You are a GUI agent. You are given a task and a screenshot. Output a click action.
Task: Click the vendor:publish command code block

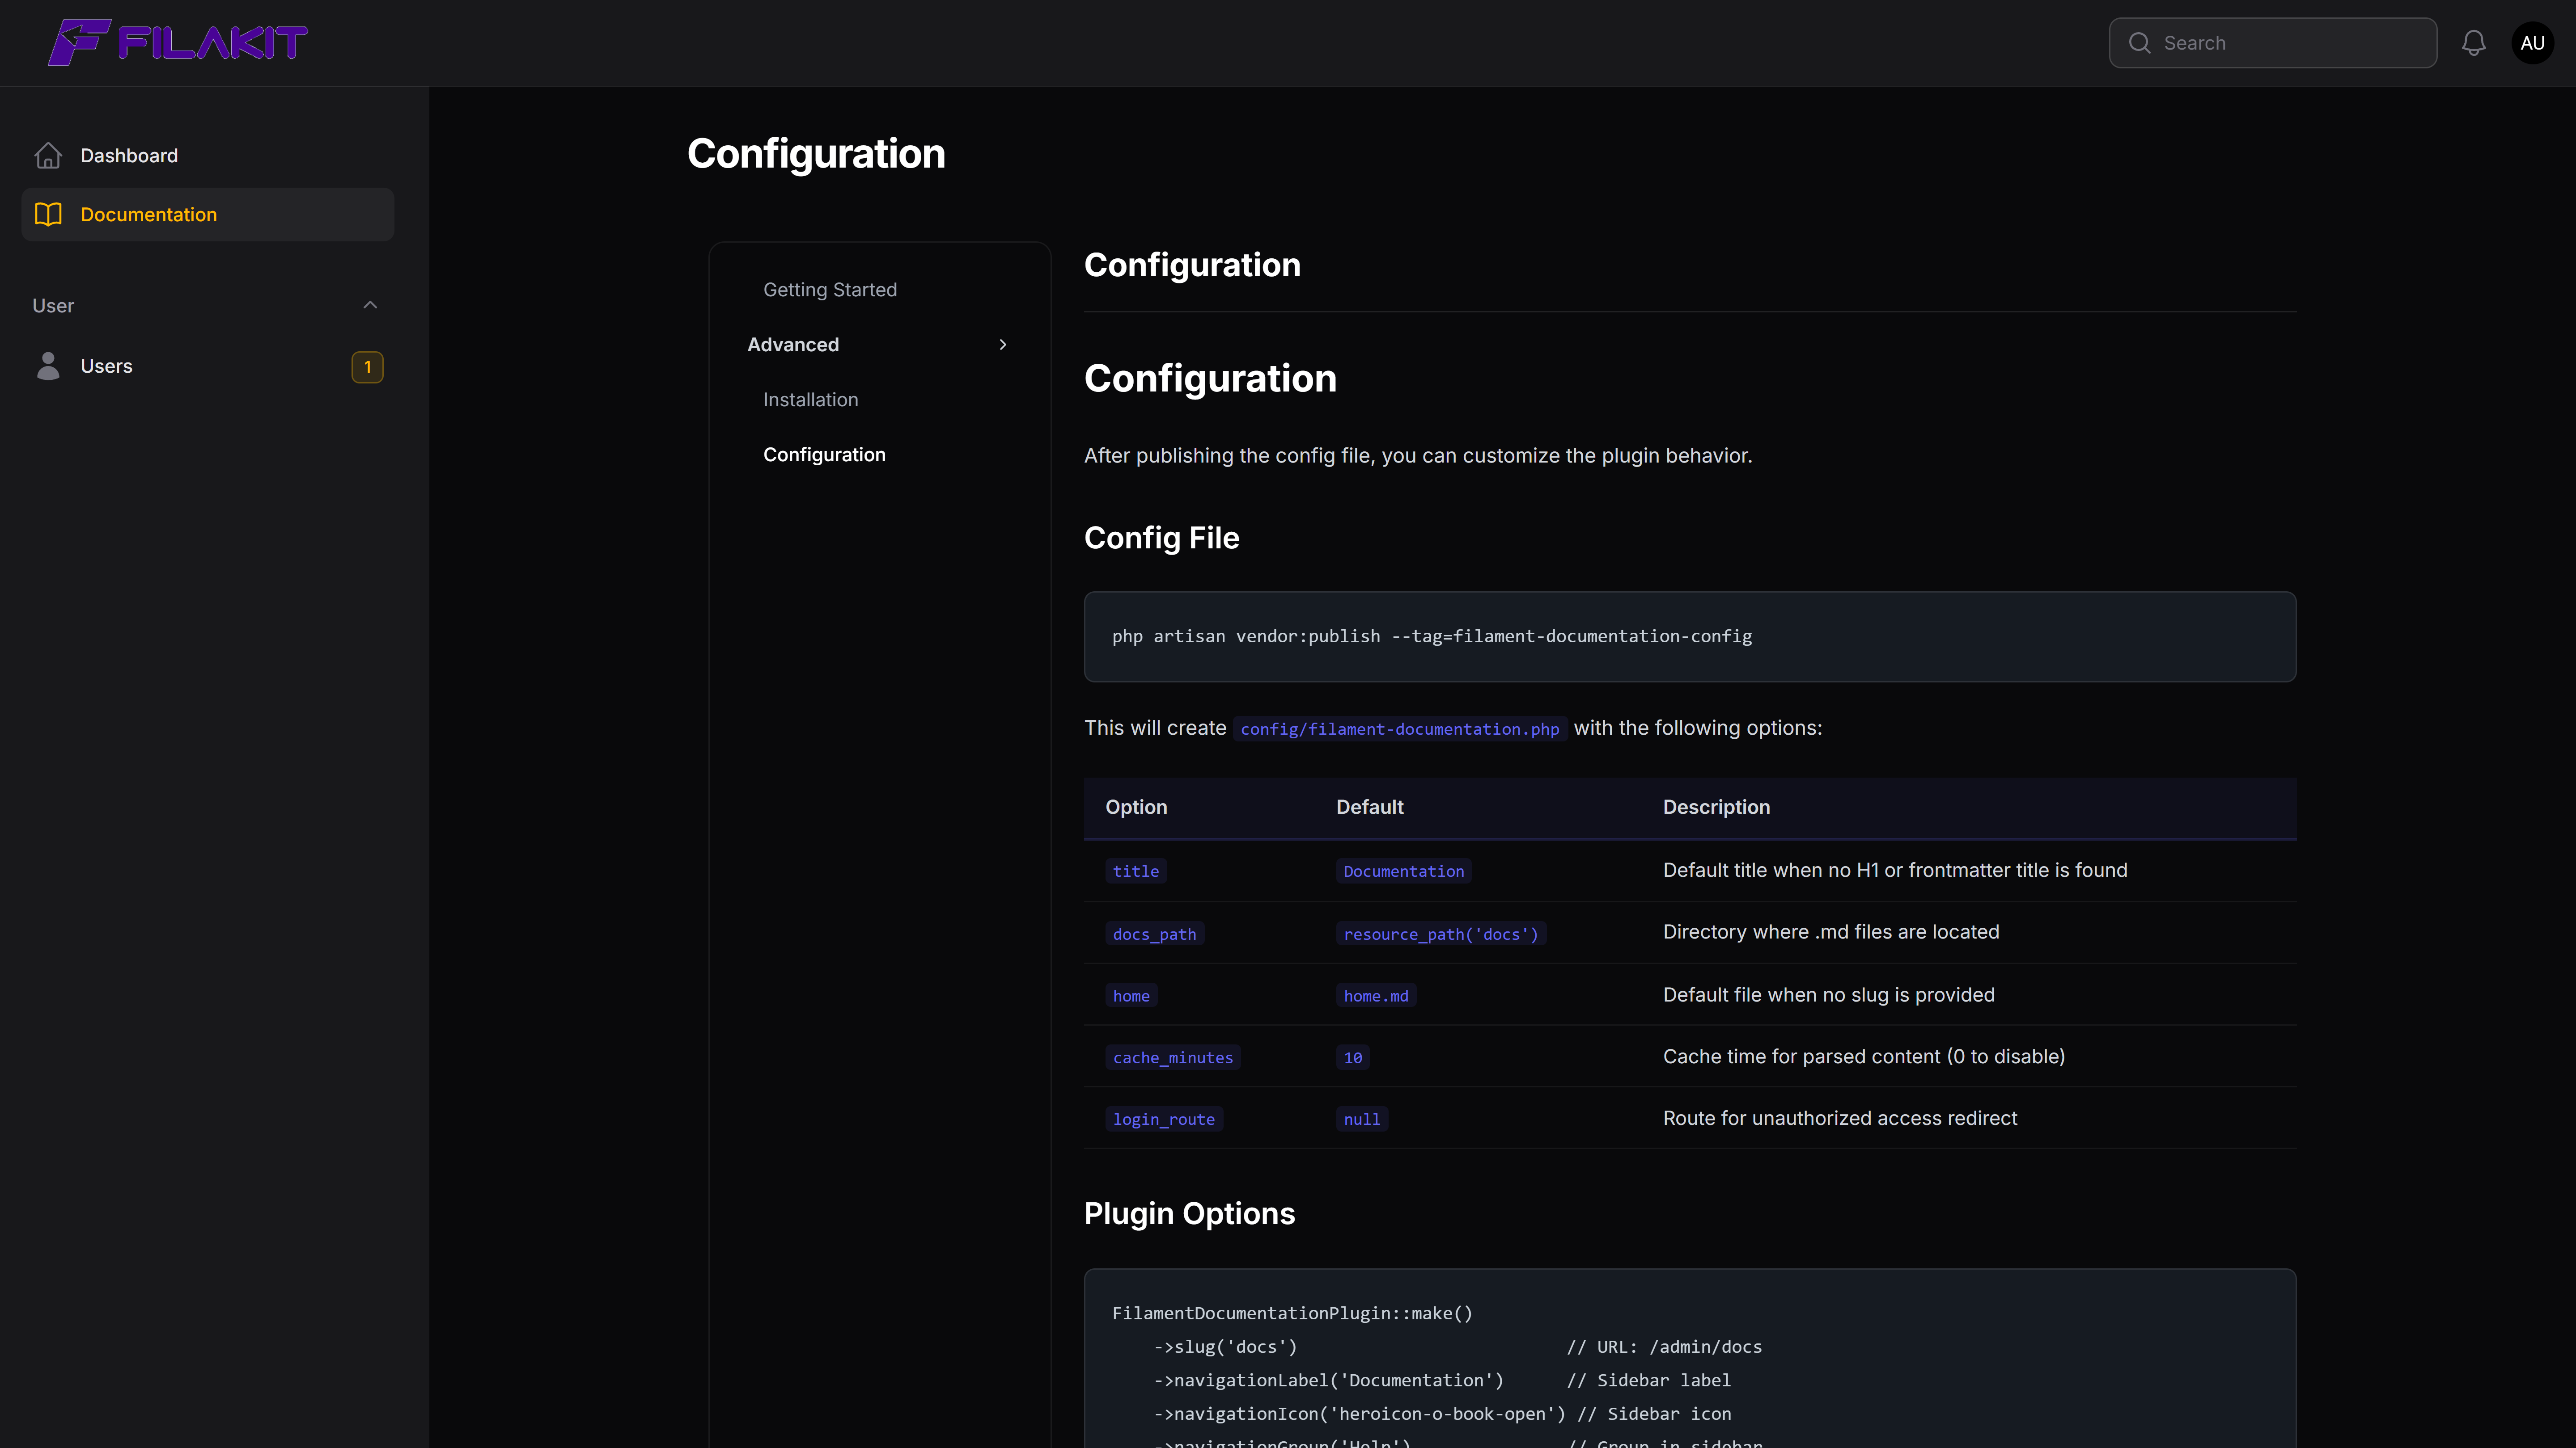[1690, 636]
